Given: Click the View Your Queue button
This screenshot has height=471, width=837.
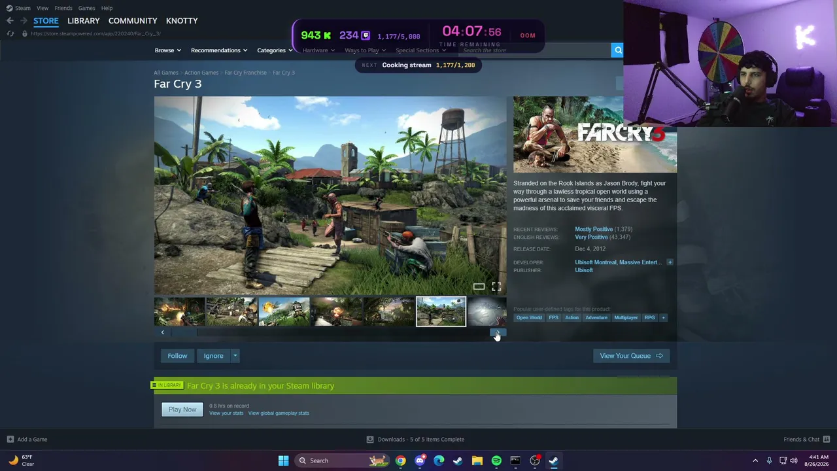Looking at the screenshot, I should 631,356.
